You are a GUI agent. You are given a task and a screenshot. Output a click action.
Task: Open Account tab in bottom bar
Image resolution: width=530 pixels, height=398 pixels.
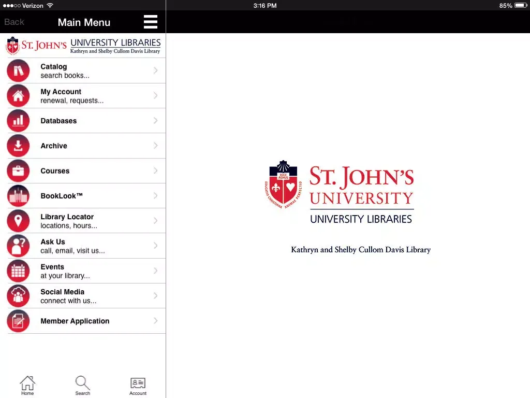[x=138, y=386]
